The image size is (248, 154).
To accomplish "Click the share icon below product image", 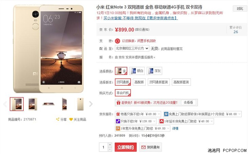I will point(58,119).
